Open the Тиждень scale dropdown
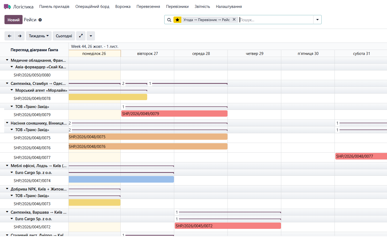 [x=39, y=36]
